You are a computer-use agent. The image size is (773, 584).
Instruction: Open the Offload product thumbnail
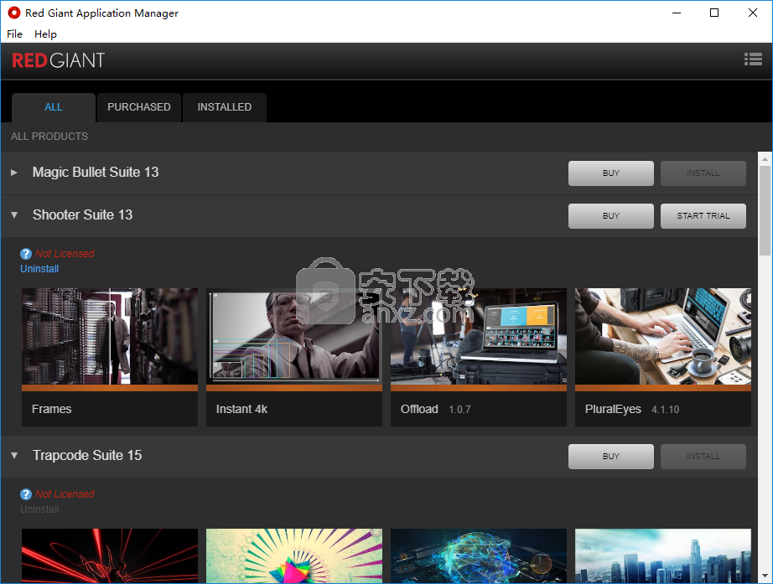pyautogui.click(x=478, y=336)
